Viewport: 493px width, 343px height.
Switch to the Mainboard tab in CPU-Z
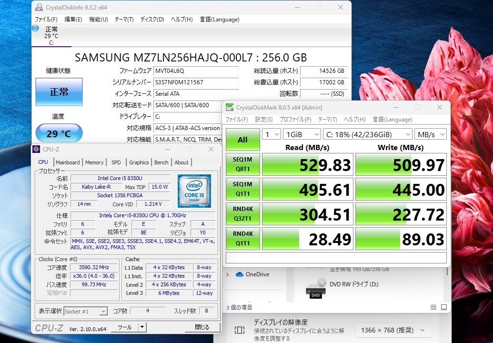click(68, 162)
